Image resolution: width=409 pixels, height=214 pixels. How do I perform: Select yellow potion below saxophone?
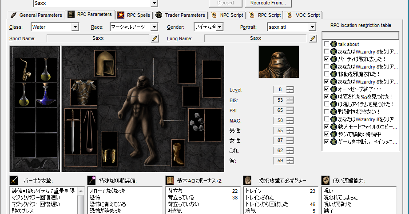pyautogui.click(x=25, y=95)
